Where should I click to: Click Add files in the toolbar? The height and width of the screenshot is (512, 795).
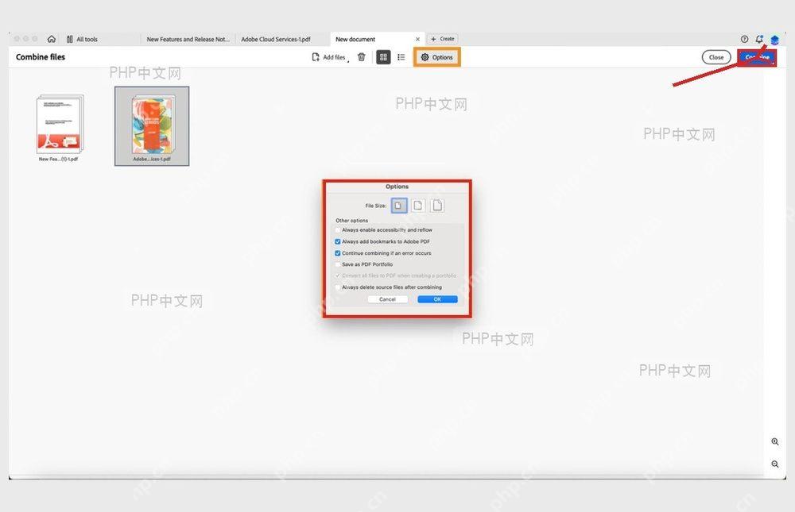(x=329, y=57)
